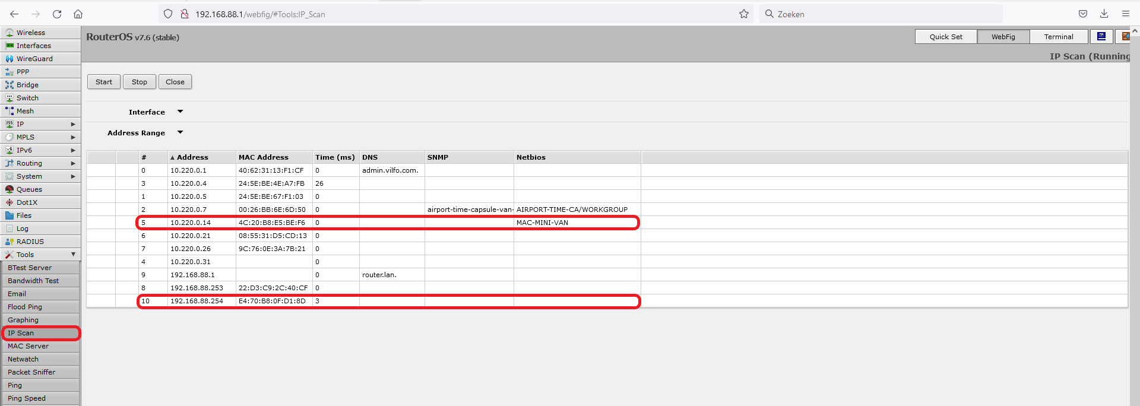Select Bandwidth Test under Tools
Screen dimensions: 1140x406
(40, 281)
